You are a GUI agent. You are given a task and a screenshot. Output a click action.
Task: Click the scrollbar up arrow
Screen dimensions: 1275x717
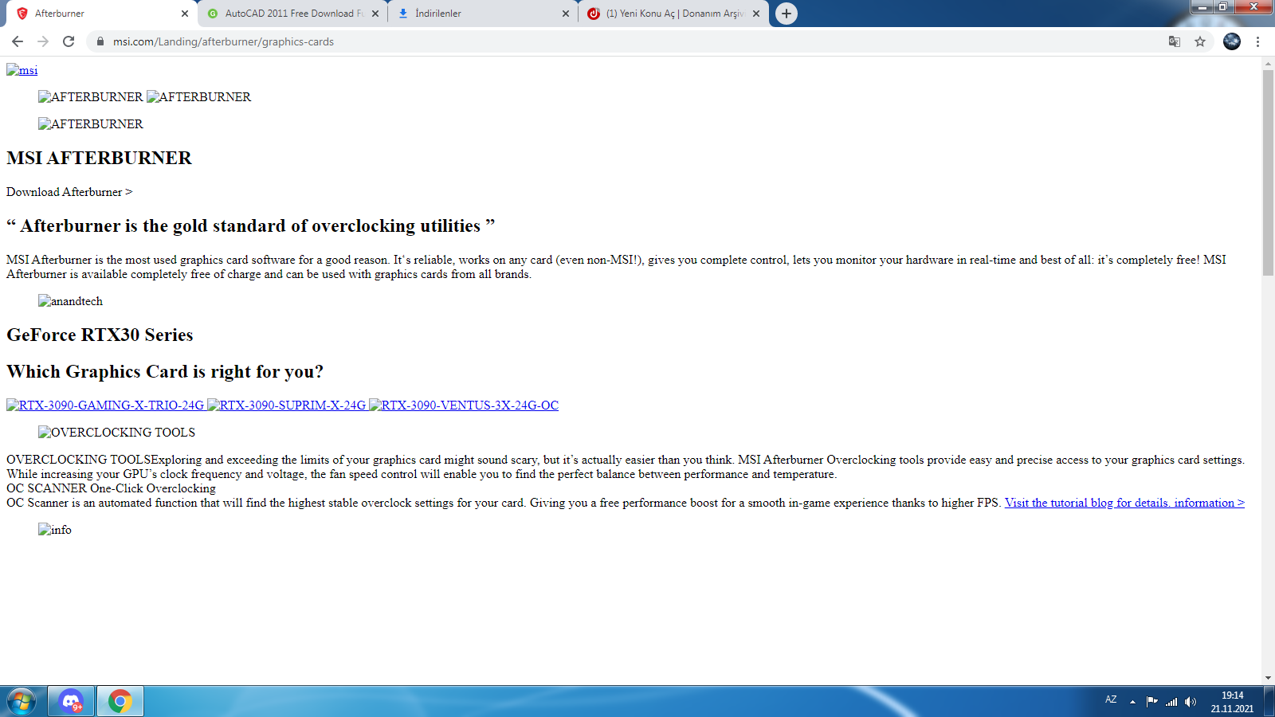(1268, 63)
